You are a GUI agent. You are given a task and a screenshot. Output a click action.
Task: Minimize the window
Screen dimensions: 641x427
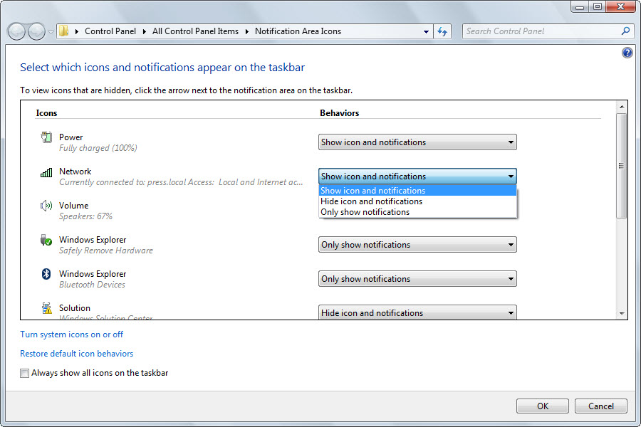coord(580,6)
